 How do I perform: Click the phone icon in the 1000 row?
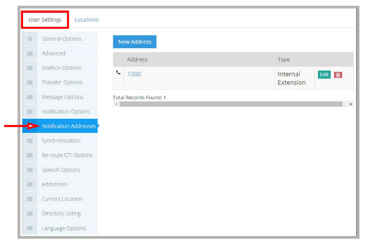tap(118, 72)
